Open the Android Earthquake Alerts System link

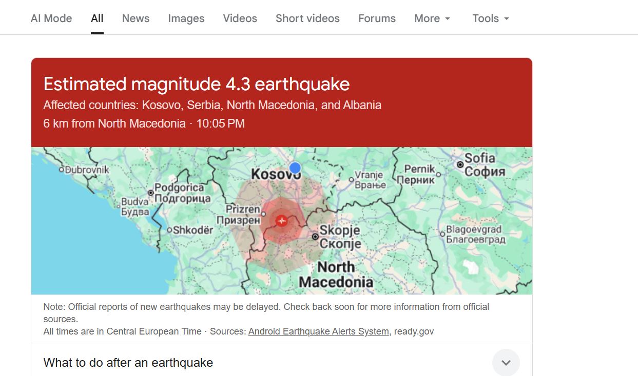coord(318,331)
